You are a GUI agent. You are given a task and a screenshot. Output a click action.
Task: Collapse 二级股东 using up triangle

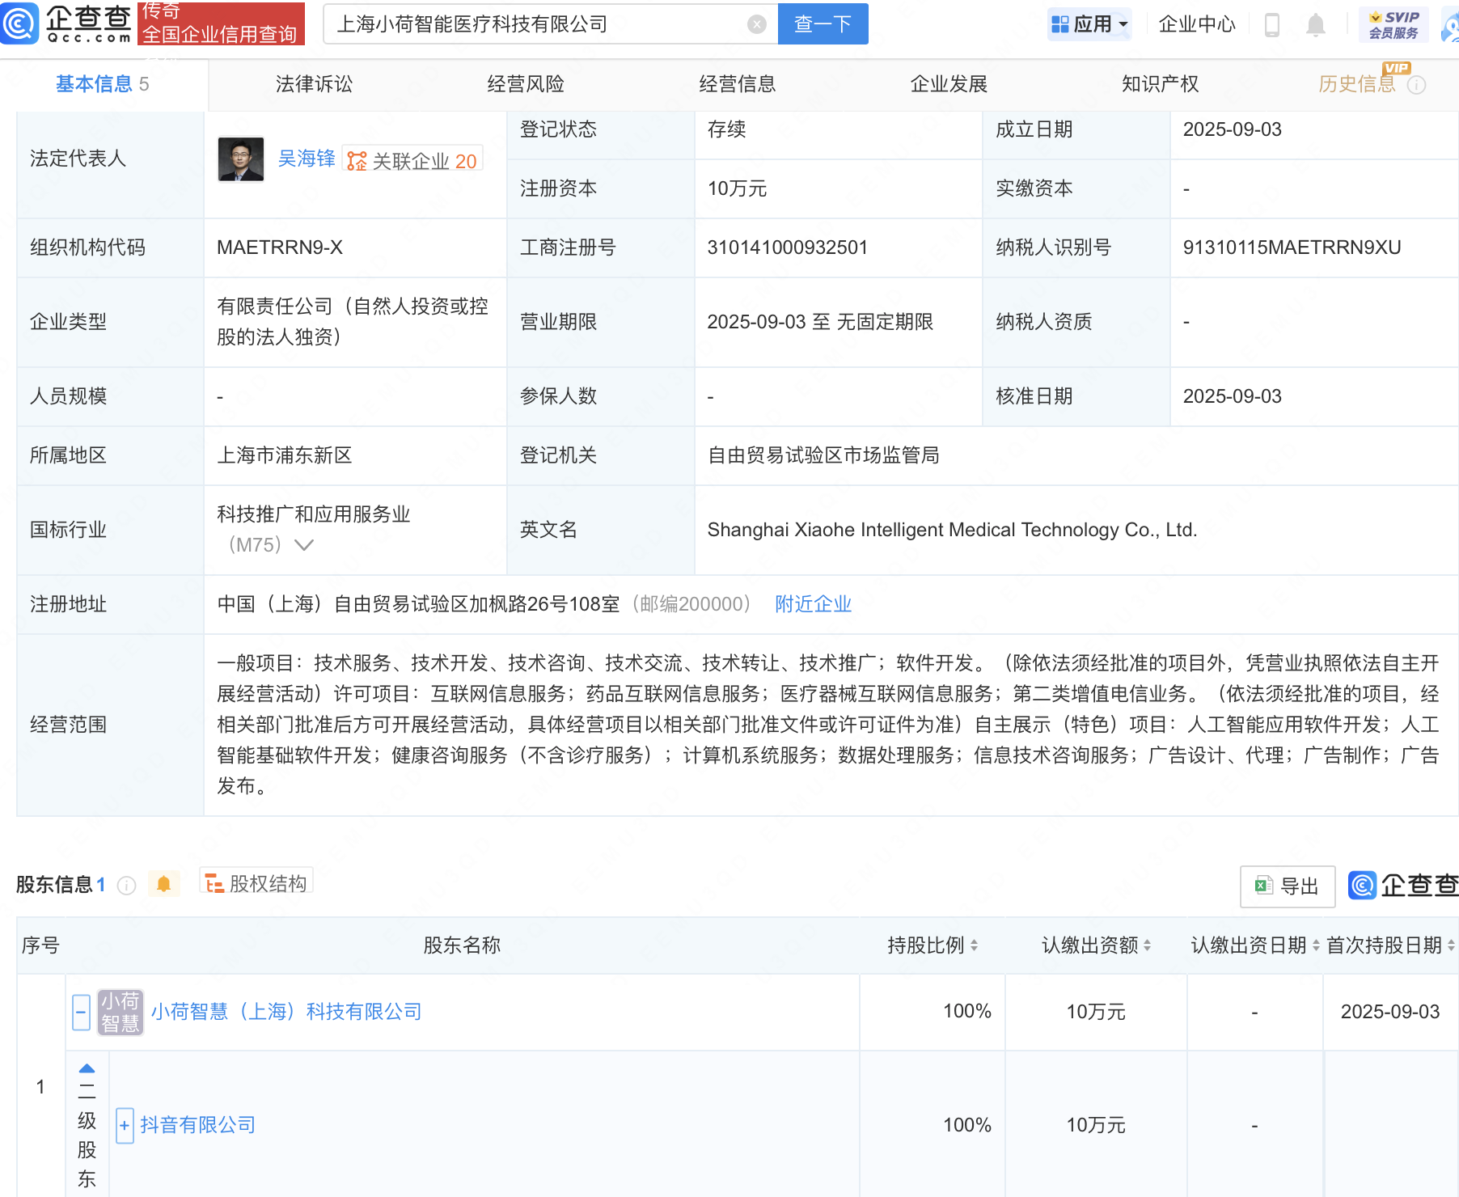tap(87, 1068)
